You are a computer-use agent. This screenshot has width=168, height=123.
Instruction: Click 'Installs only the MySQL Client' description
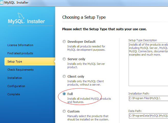(x=85, y=83)
